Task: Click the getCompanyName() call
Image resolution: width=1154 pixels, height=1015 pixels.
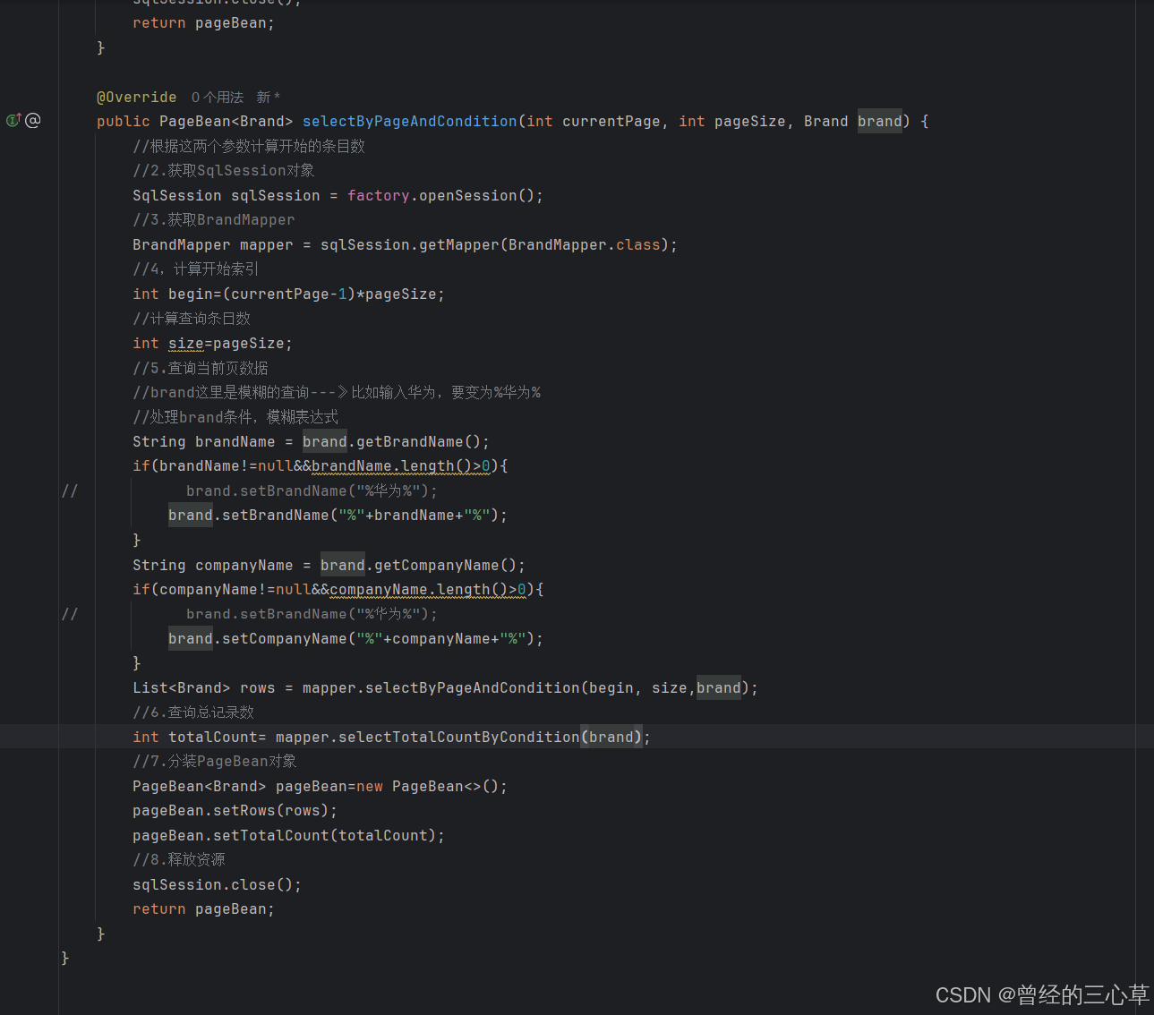Action: pyautogui.click(x=446, y=565)
